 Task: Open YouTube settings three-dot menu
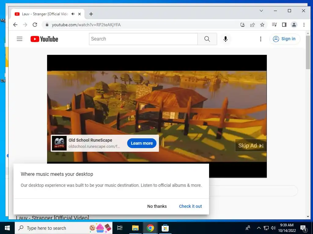(x=260, y=39)
